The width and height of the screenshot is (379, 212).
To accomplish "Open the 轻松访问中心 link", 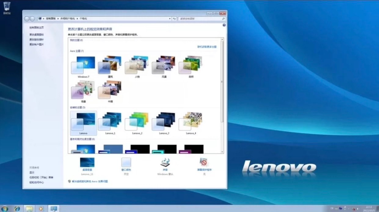I will [x=36, y=182].
